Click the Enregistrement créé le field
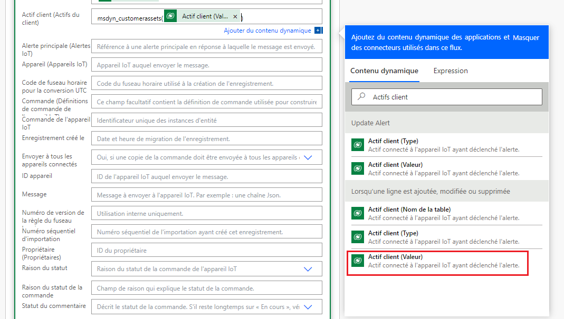This screenshot has height=319, width=564. point(206,138)
